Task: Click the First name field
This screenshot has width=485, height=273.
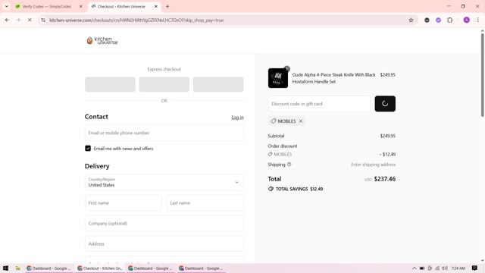Action: [123, 203]
